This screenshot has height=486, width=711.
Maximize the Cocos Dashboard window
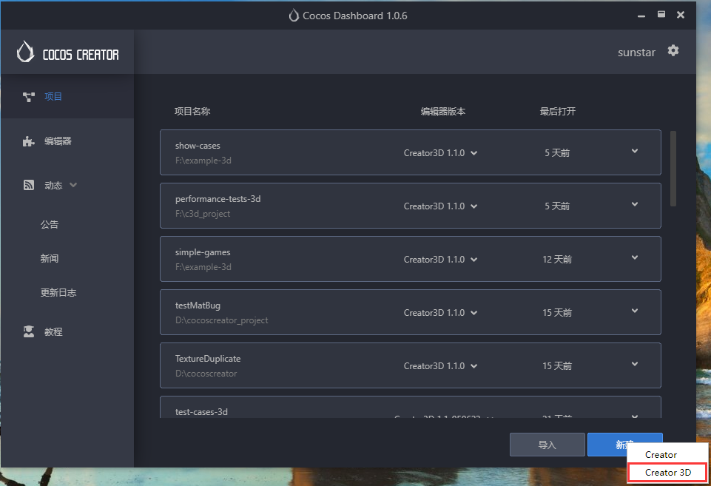click(x=661, y=15)
